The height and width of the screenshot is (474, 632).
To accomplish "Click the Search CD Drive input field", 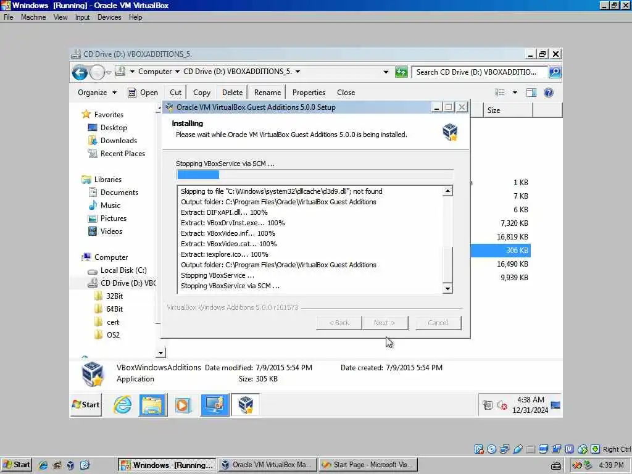I will pos(479,72).
